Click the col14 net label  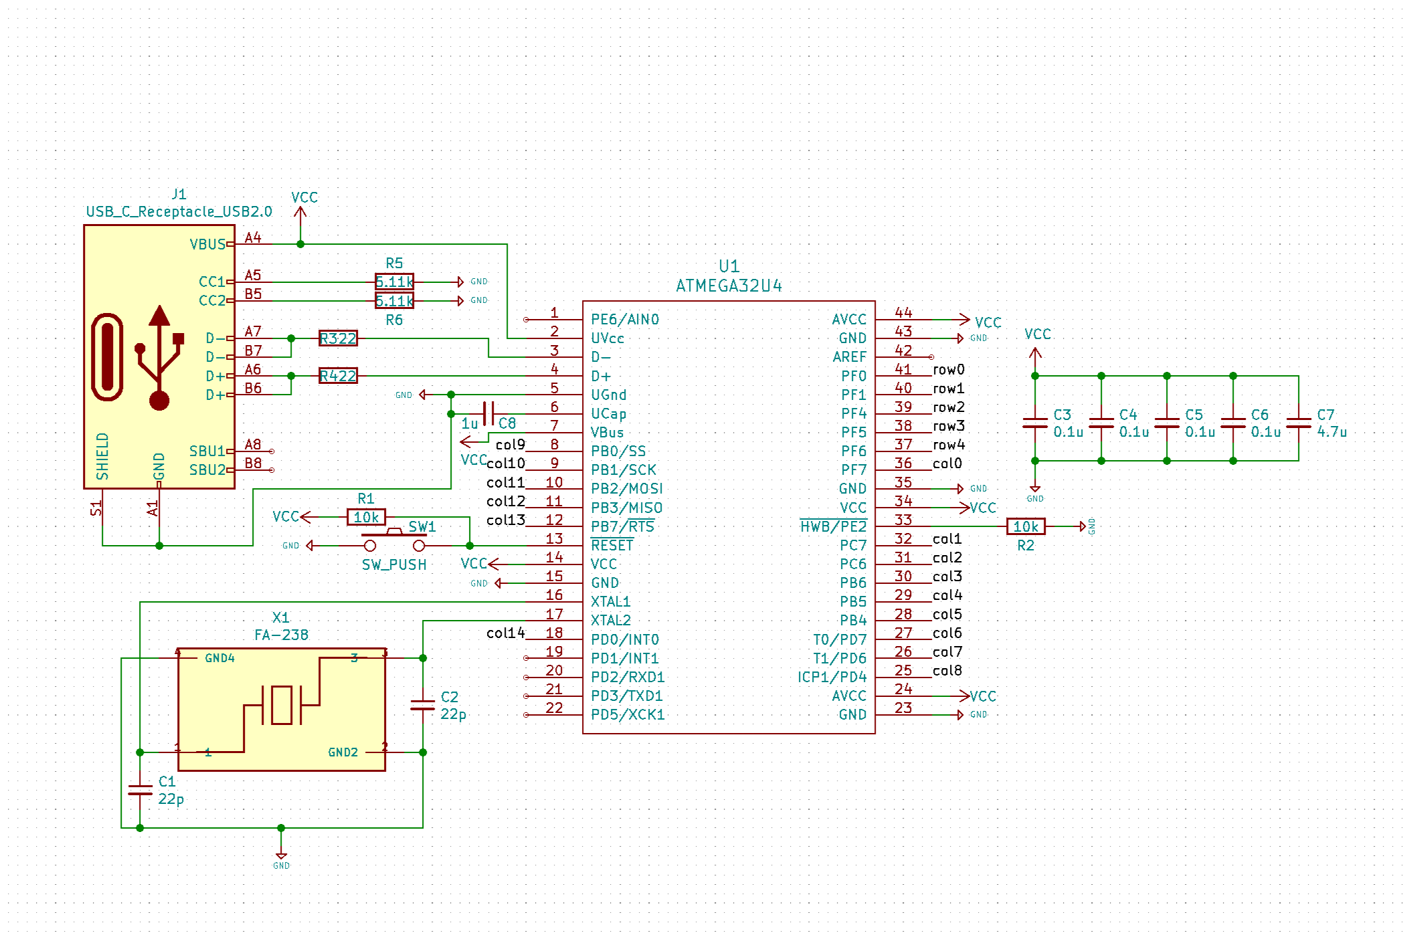(x=505, y=633)
